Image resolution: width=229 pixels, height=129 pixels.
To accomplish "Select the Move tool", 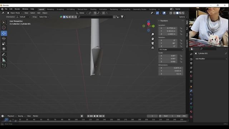I will pos(4,33).
